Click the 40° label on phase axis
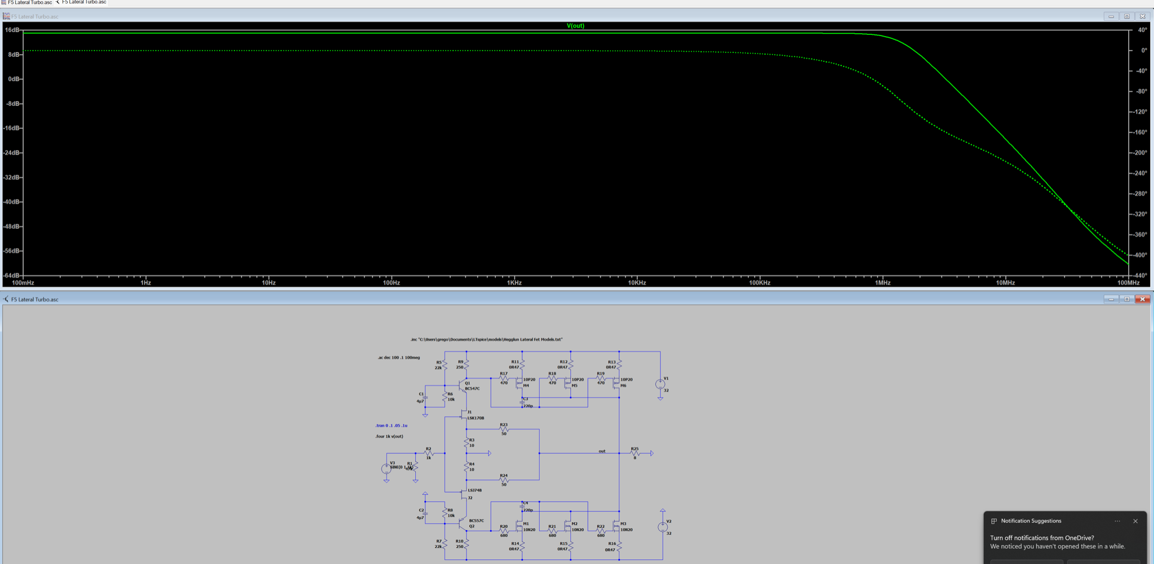Screen dimensions: 1154x564 [x=1143, y=30]
